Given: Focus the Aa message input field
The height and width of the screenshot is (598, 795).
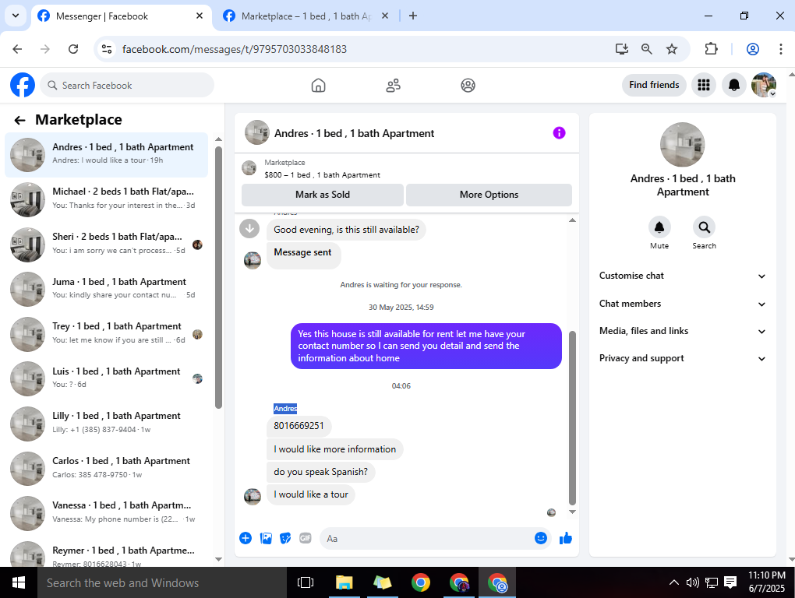Looking at the screenshot, I should coord(426,538).
